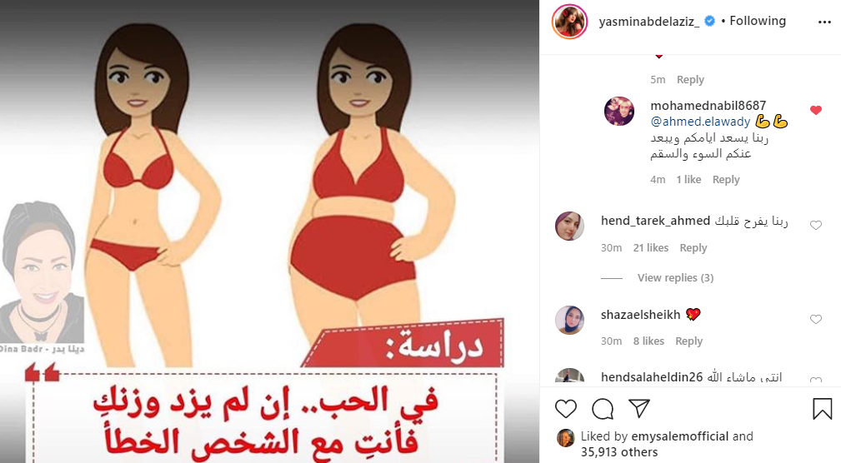Open the comment bubble icon
Viewport: 841px width, 463px height.
(603, 409)
